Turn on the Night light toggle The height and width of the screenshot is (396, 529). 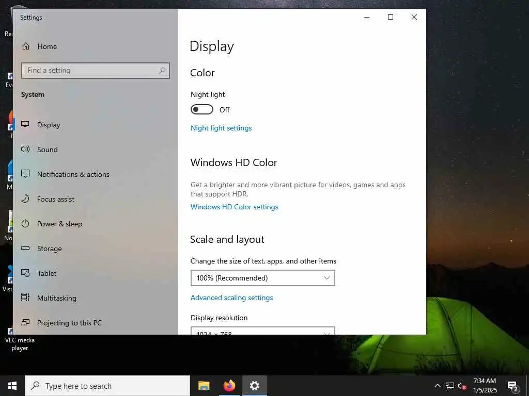point(202,109)
